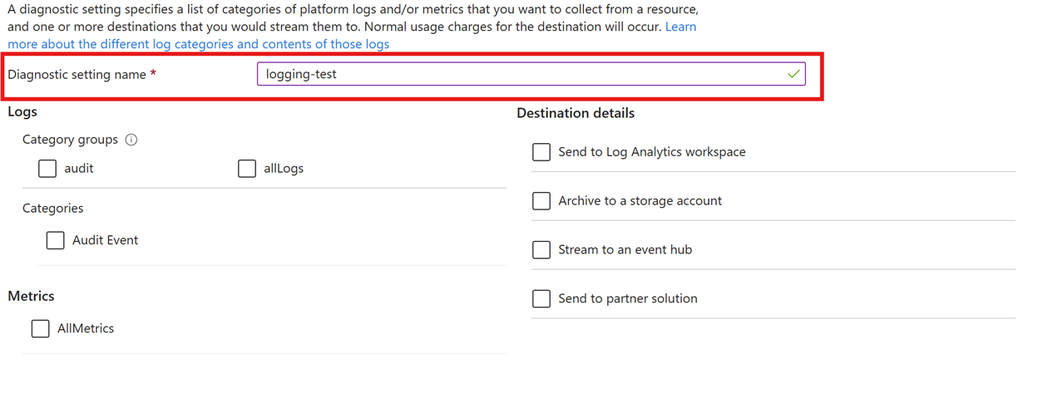Check the Audit Event category box
The image size is (1038, 404).
click(x=56, y=240)
